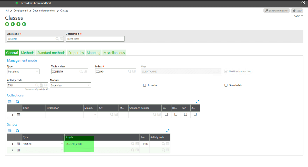Expand the Scripts grid to full screen
The width and height of the screenshot is (308, 167).
[x=168, y=131]
